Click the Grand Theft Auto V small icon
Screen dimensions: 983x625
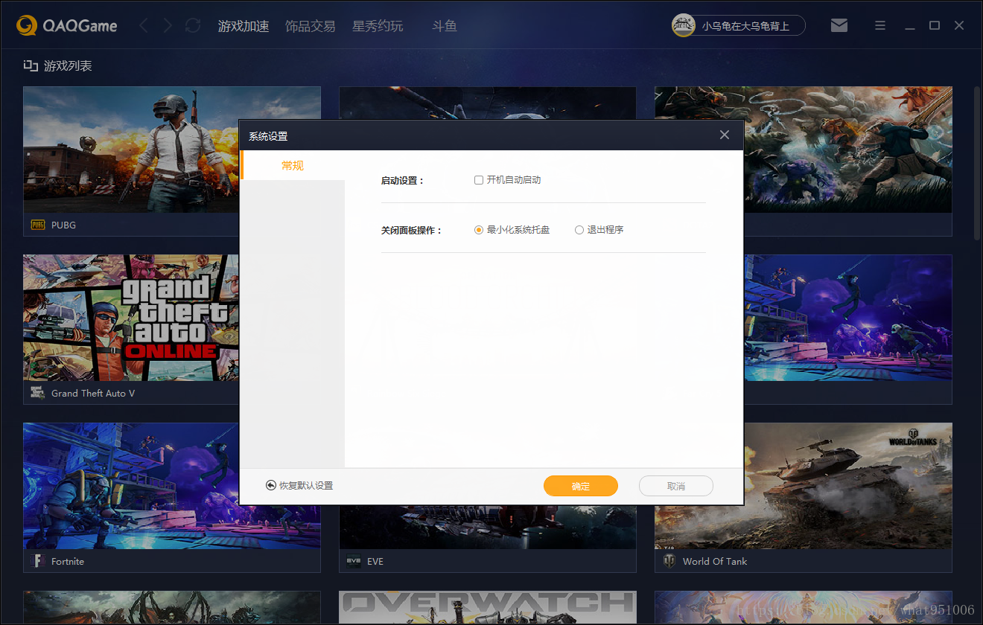point(38,393)
